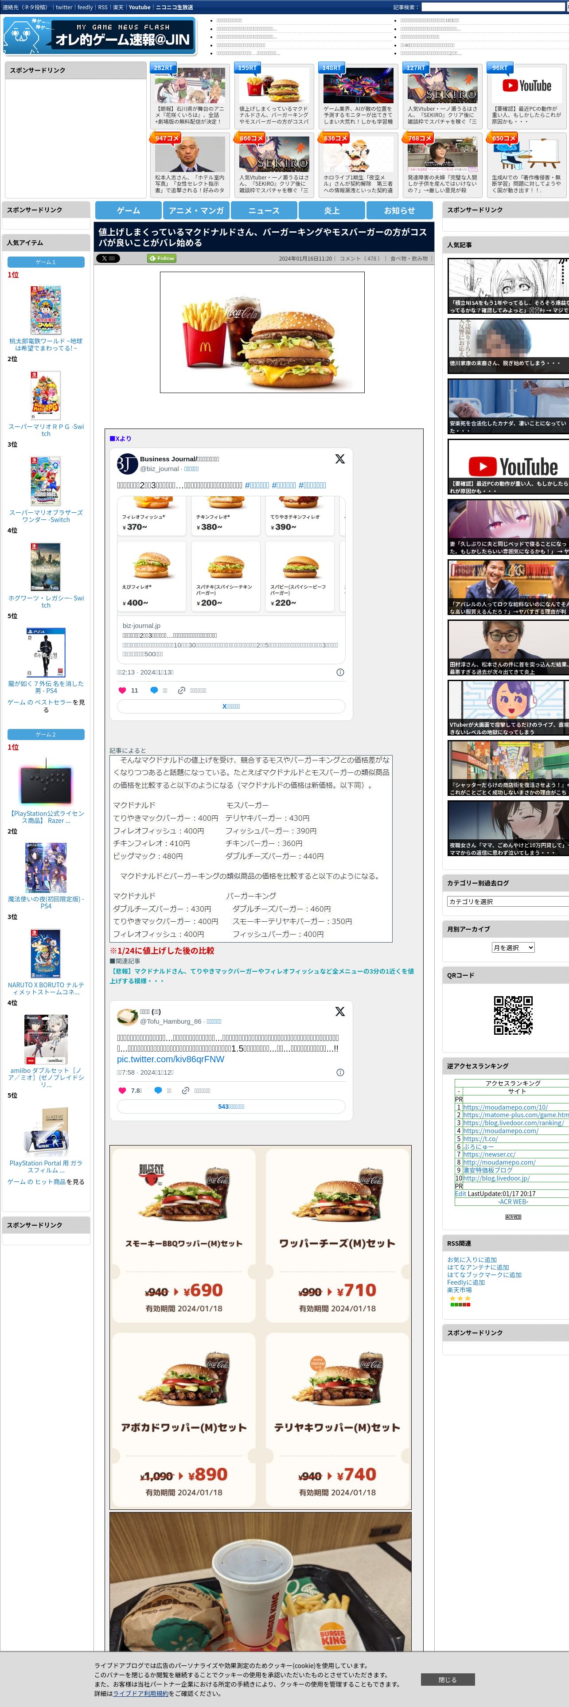Click the green feedly Follow button
The width and height of the screenshot is (569, 1707).
click(162, 258)
